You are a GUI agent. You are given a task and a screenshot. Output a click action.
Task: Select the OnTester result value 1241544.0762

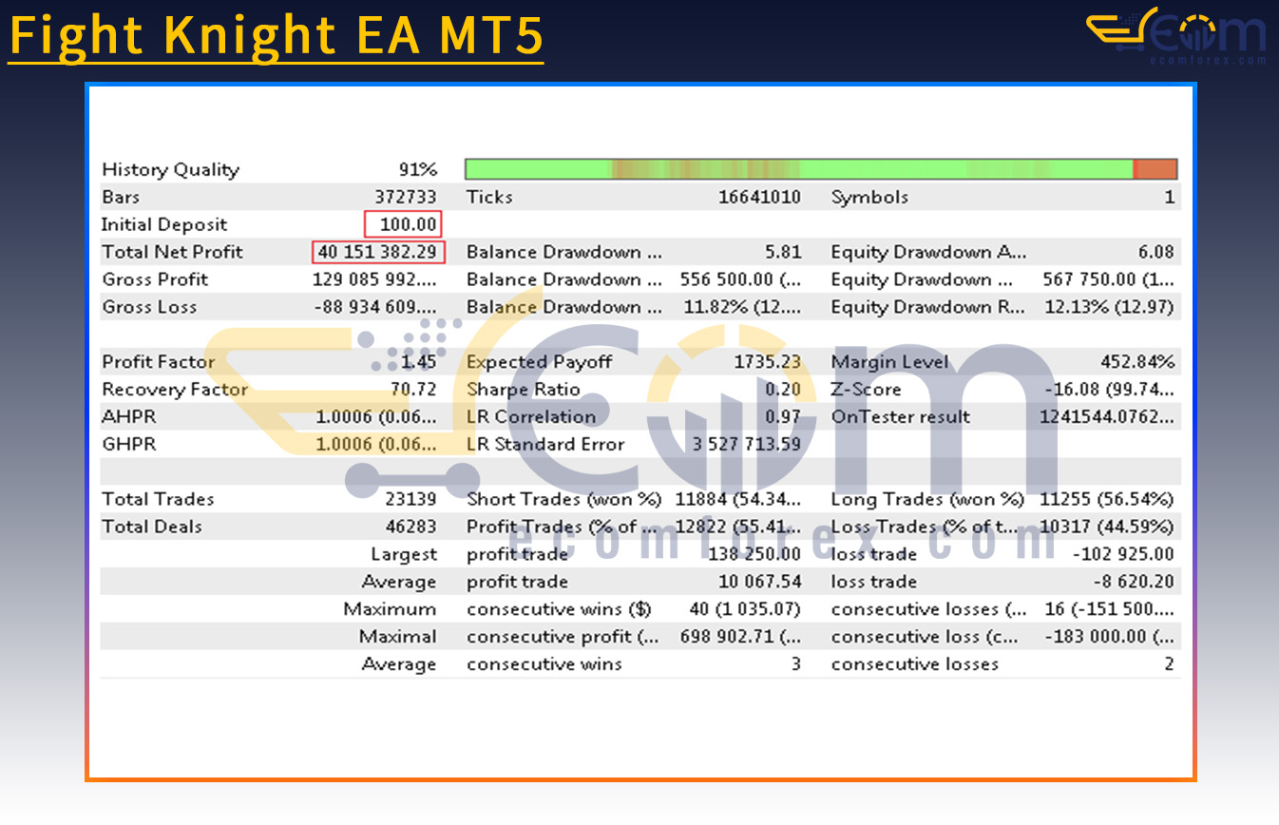coord(1107,418)
